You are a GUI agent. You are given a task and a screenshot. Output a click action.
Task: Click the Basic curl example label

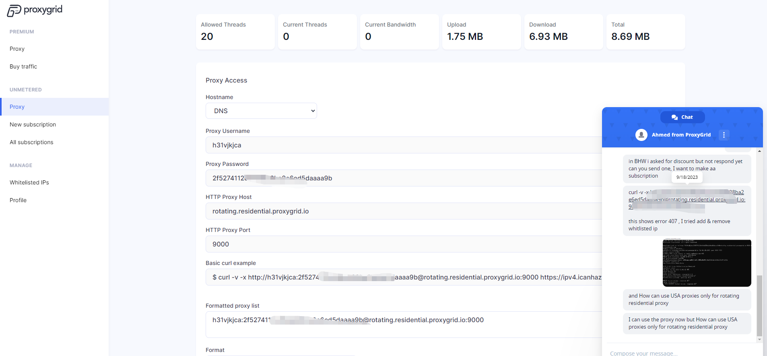click(x=231, y=263)
